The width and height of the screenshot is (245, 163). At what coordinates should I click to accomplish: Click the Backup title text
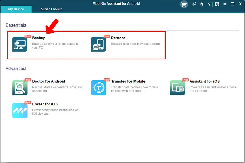click(39, 38)
